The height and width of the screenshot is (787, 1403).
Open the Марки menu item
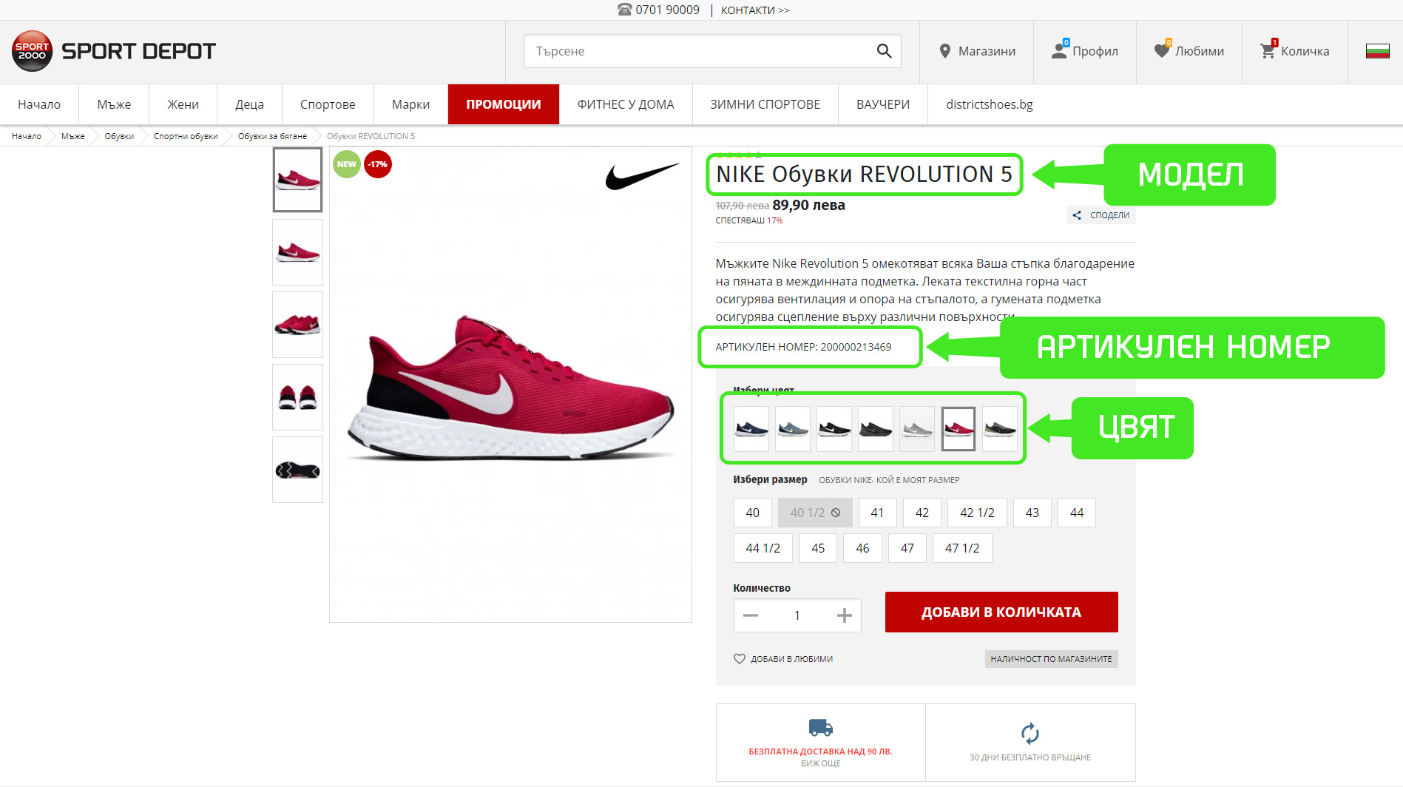[x=410, y=104]
